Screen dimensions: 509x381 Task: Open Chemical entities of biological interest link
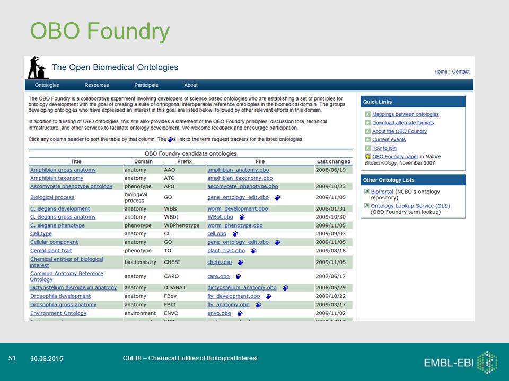[67, 262]
